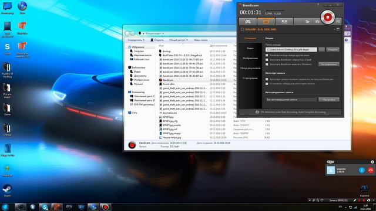This screenshot has height=211, width=376.
Task: Click Новая папка in Explorer toolbar
Action: pos(200,40)
